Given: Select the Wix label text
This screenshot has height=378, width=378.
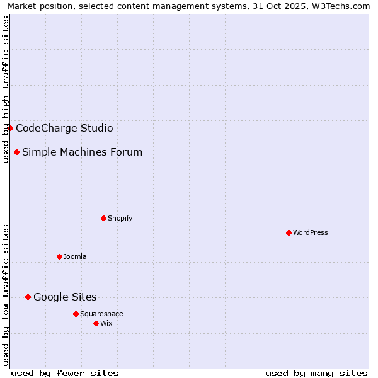Looking at the screenshot, I should pos(106,323).
